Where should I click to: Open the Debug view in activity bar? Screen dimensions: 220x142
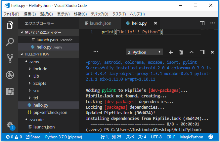(x=10, y=75)
